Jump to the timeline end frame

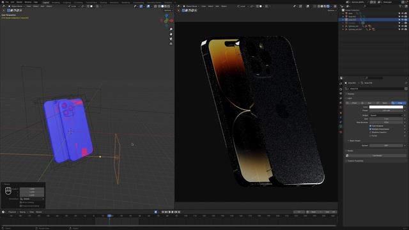pyautogui.click(x=179, y=212)
